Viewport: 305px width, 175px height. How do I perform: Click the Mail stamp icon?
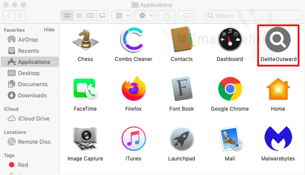pyautogui.click(x=231, y=139)
